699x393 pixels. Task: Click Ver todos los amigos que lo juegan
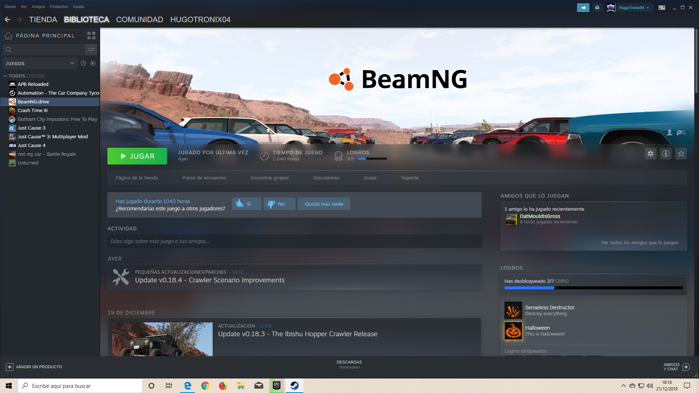pos(639,243)
